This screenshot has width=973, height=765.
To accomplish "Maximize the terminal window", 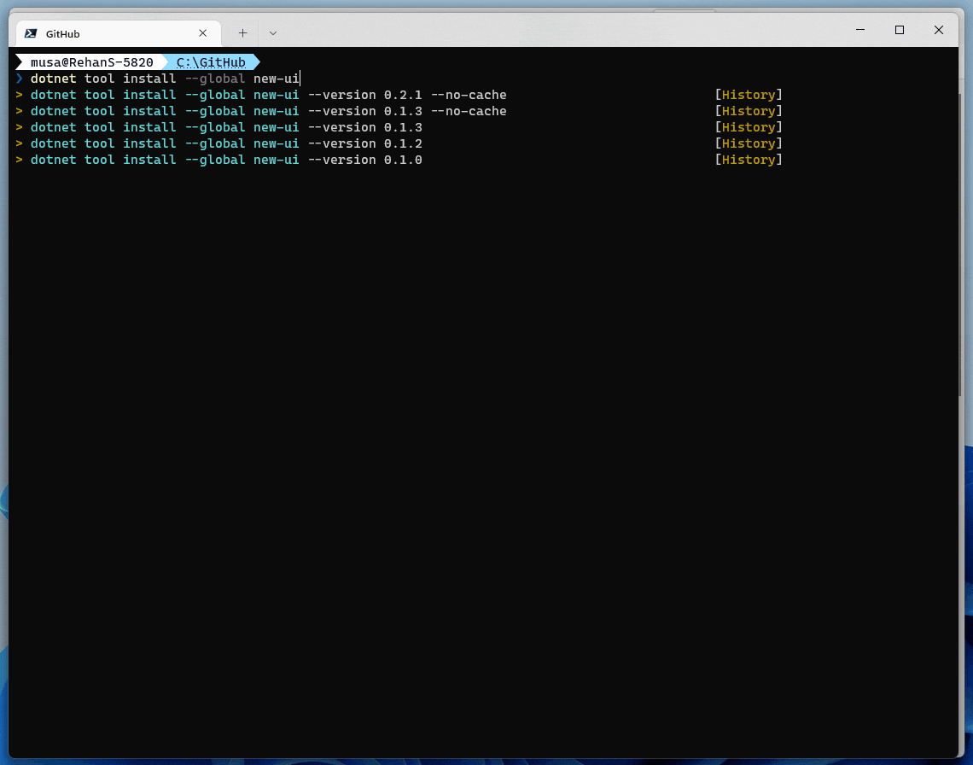I will 899,30.
